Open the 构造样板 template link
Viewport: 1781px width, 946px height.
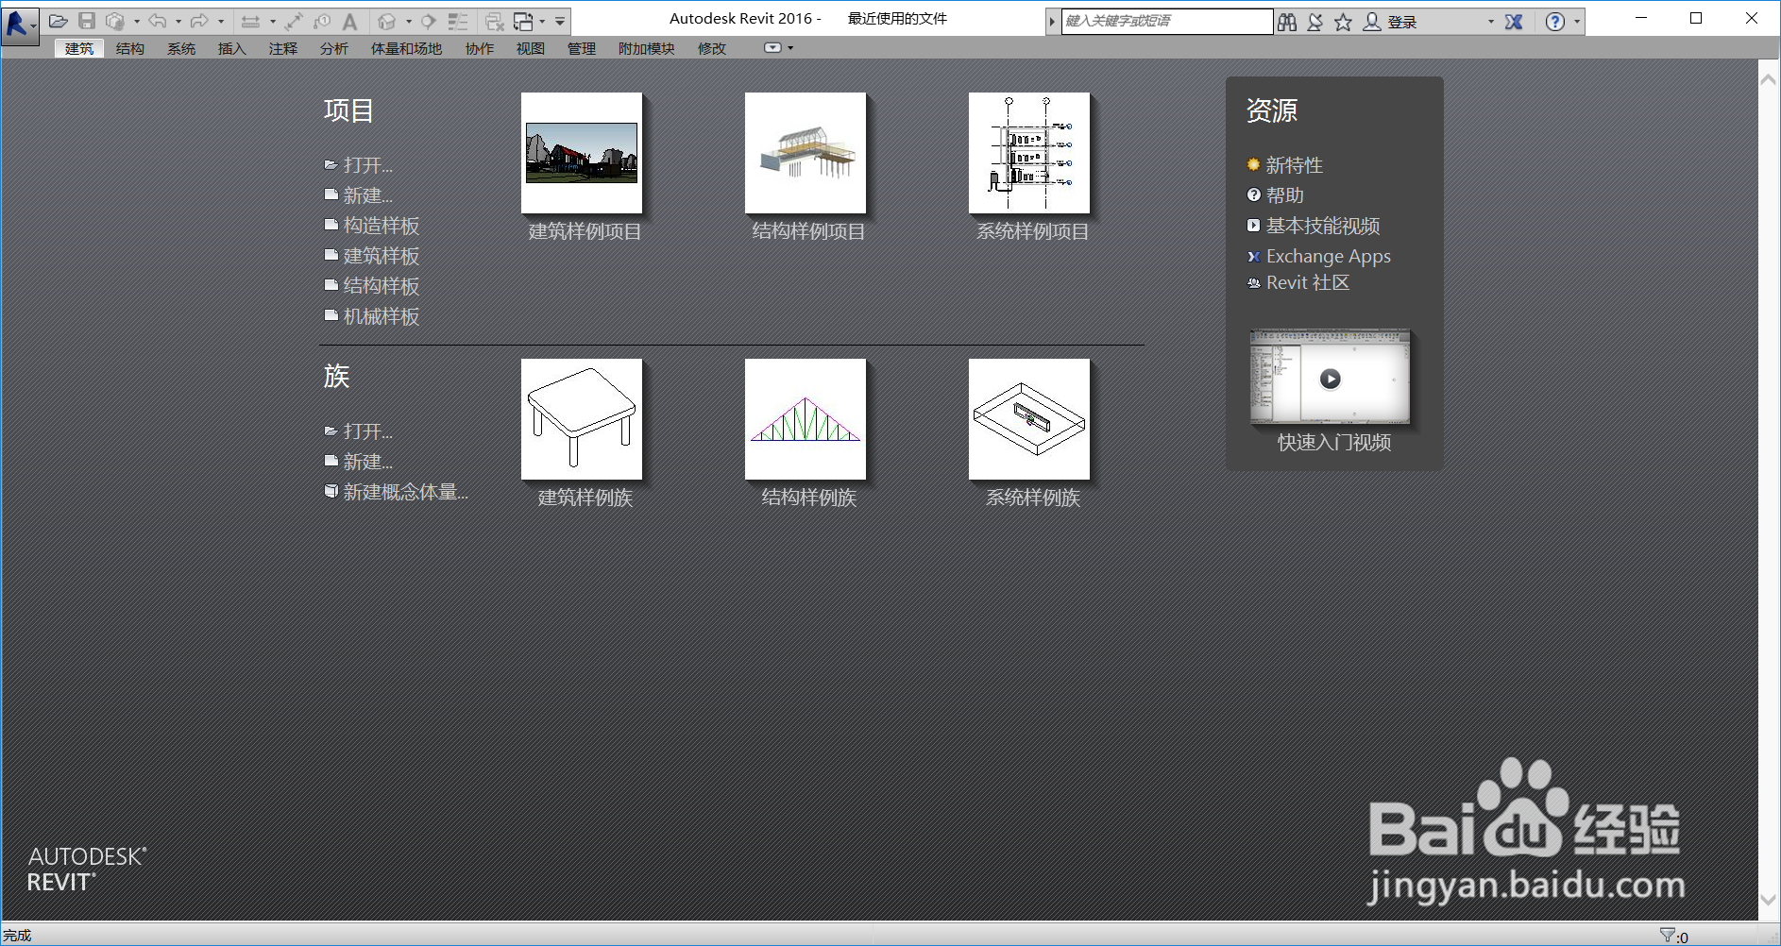[x=372, y=226]
